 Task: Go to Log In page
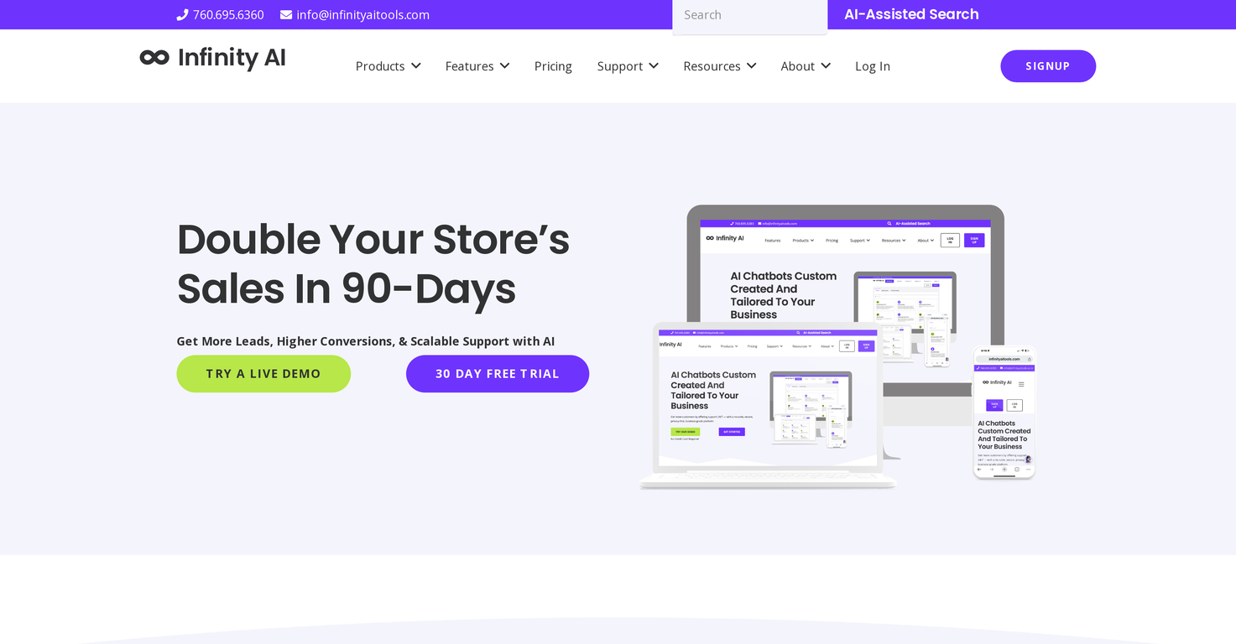pos(872,66)
